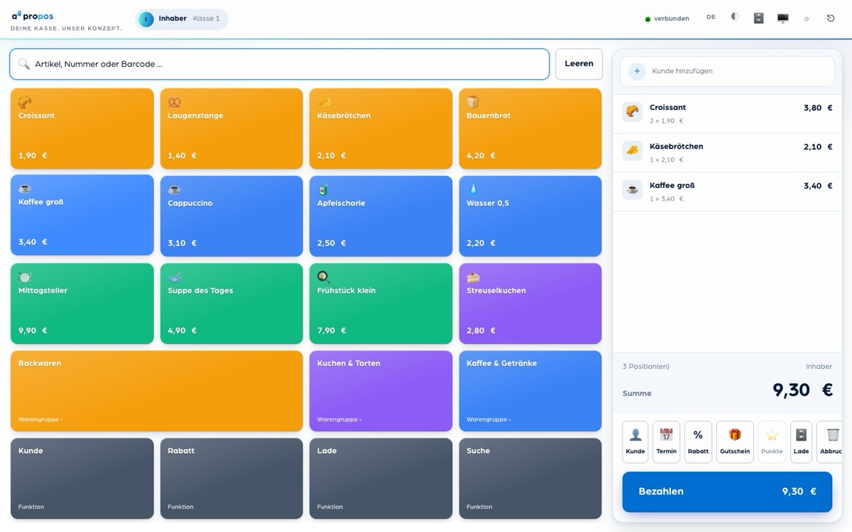
Task: Add Suppe des Tages to the order
Action: pyautogui.click(x=231, y=304)
